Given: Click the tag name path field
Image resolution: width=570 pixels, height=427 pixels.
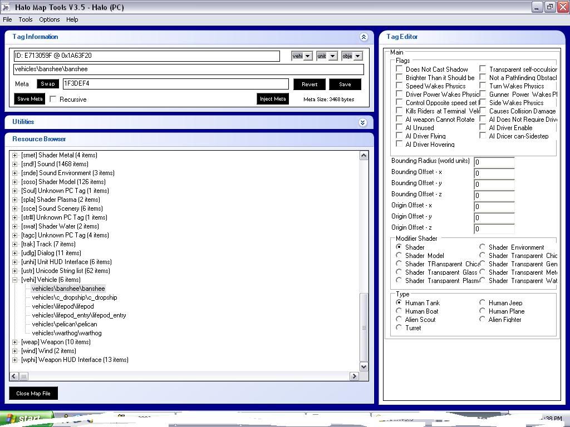Looking at the screenshot, I should pyautogui.click(x=189, y=69).
